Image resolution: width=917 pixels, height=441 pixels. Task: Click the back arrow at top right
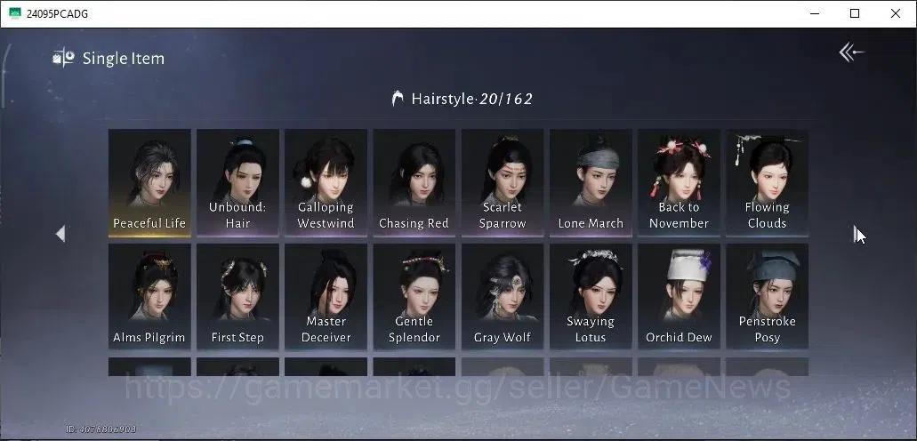[851, 52]
